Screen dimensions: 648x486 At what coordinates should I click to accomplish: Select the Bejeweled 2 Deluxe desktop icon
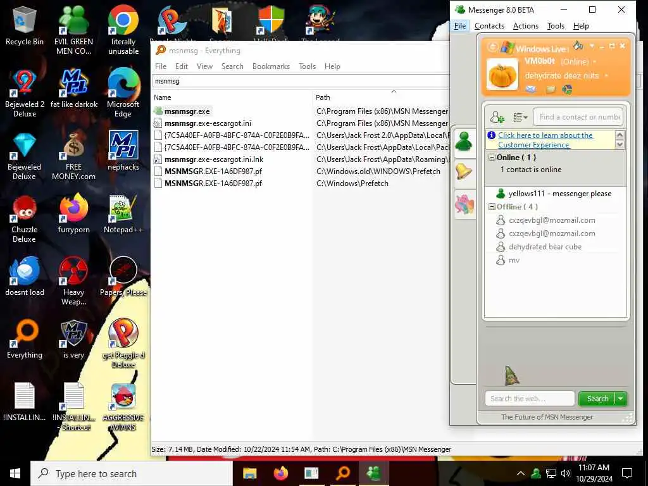[x=25, y=94]
